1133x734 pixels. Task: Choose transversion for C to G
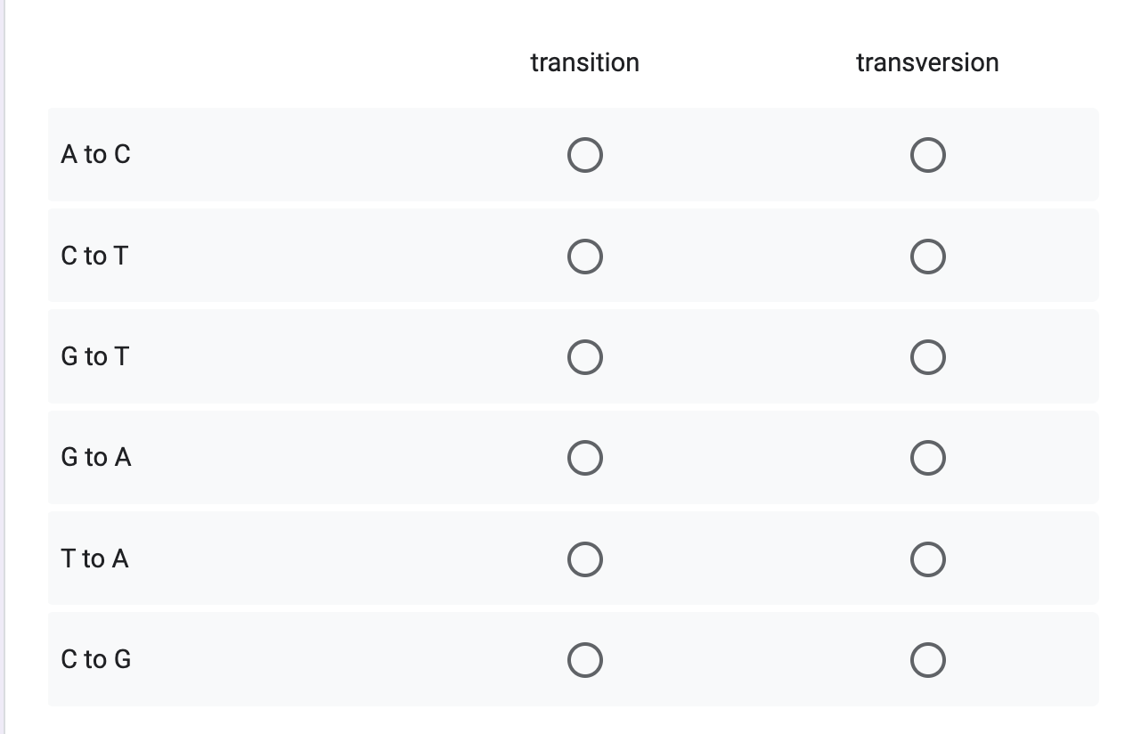click(928, 660)
